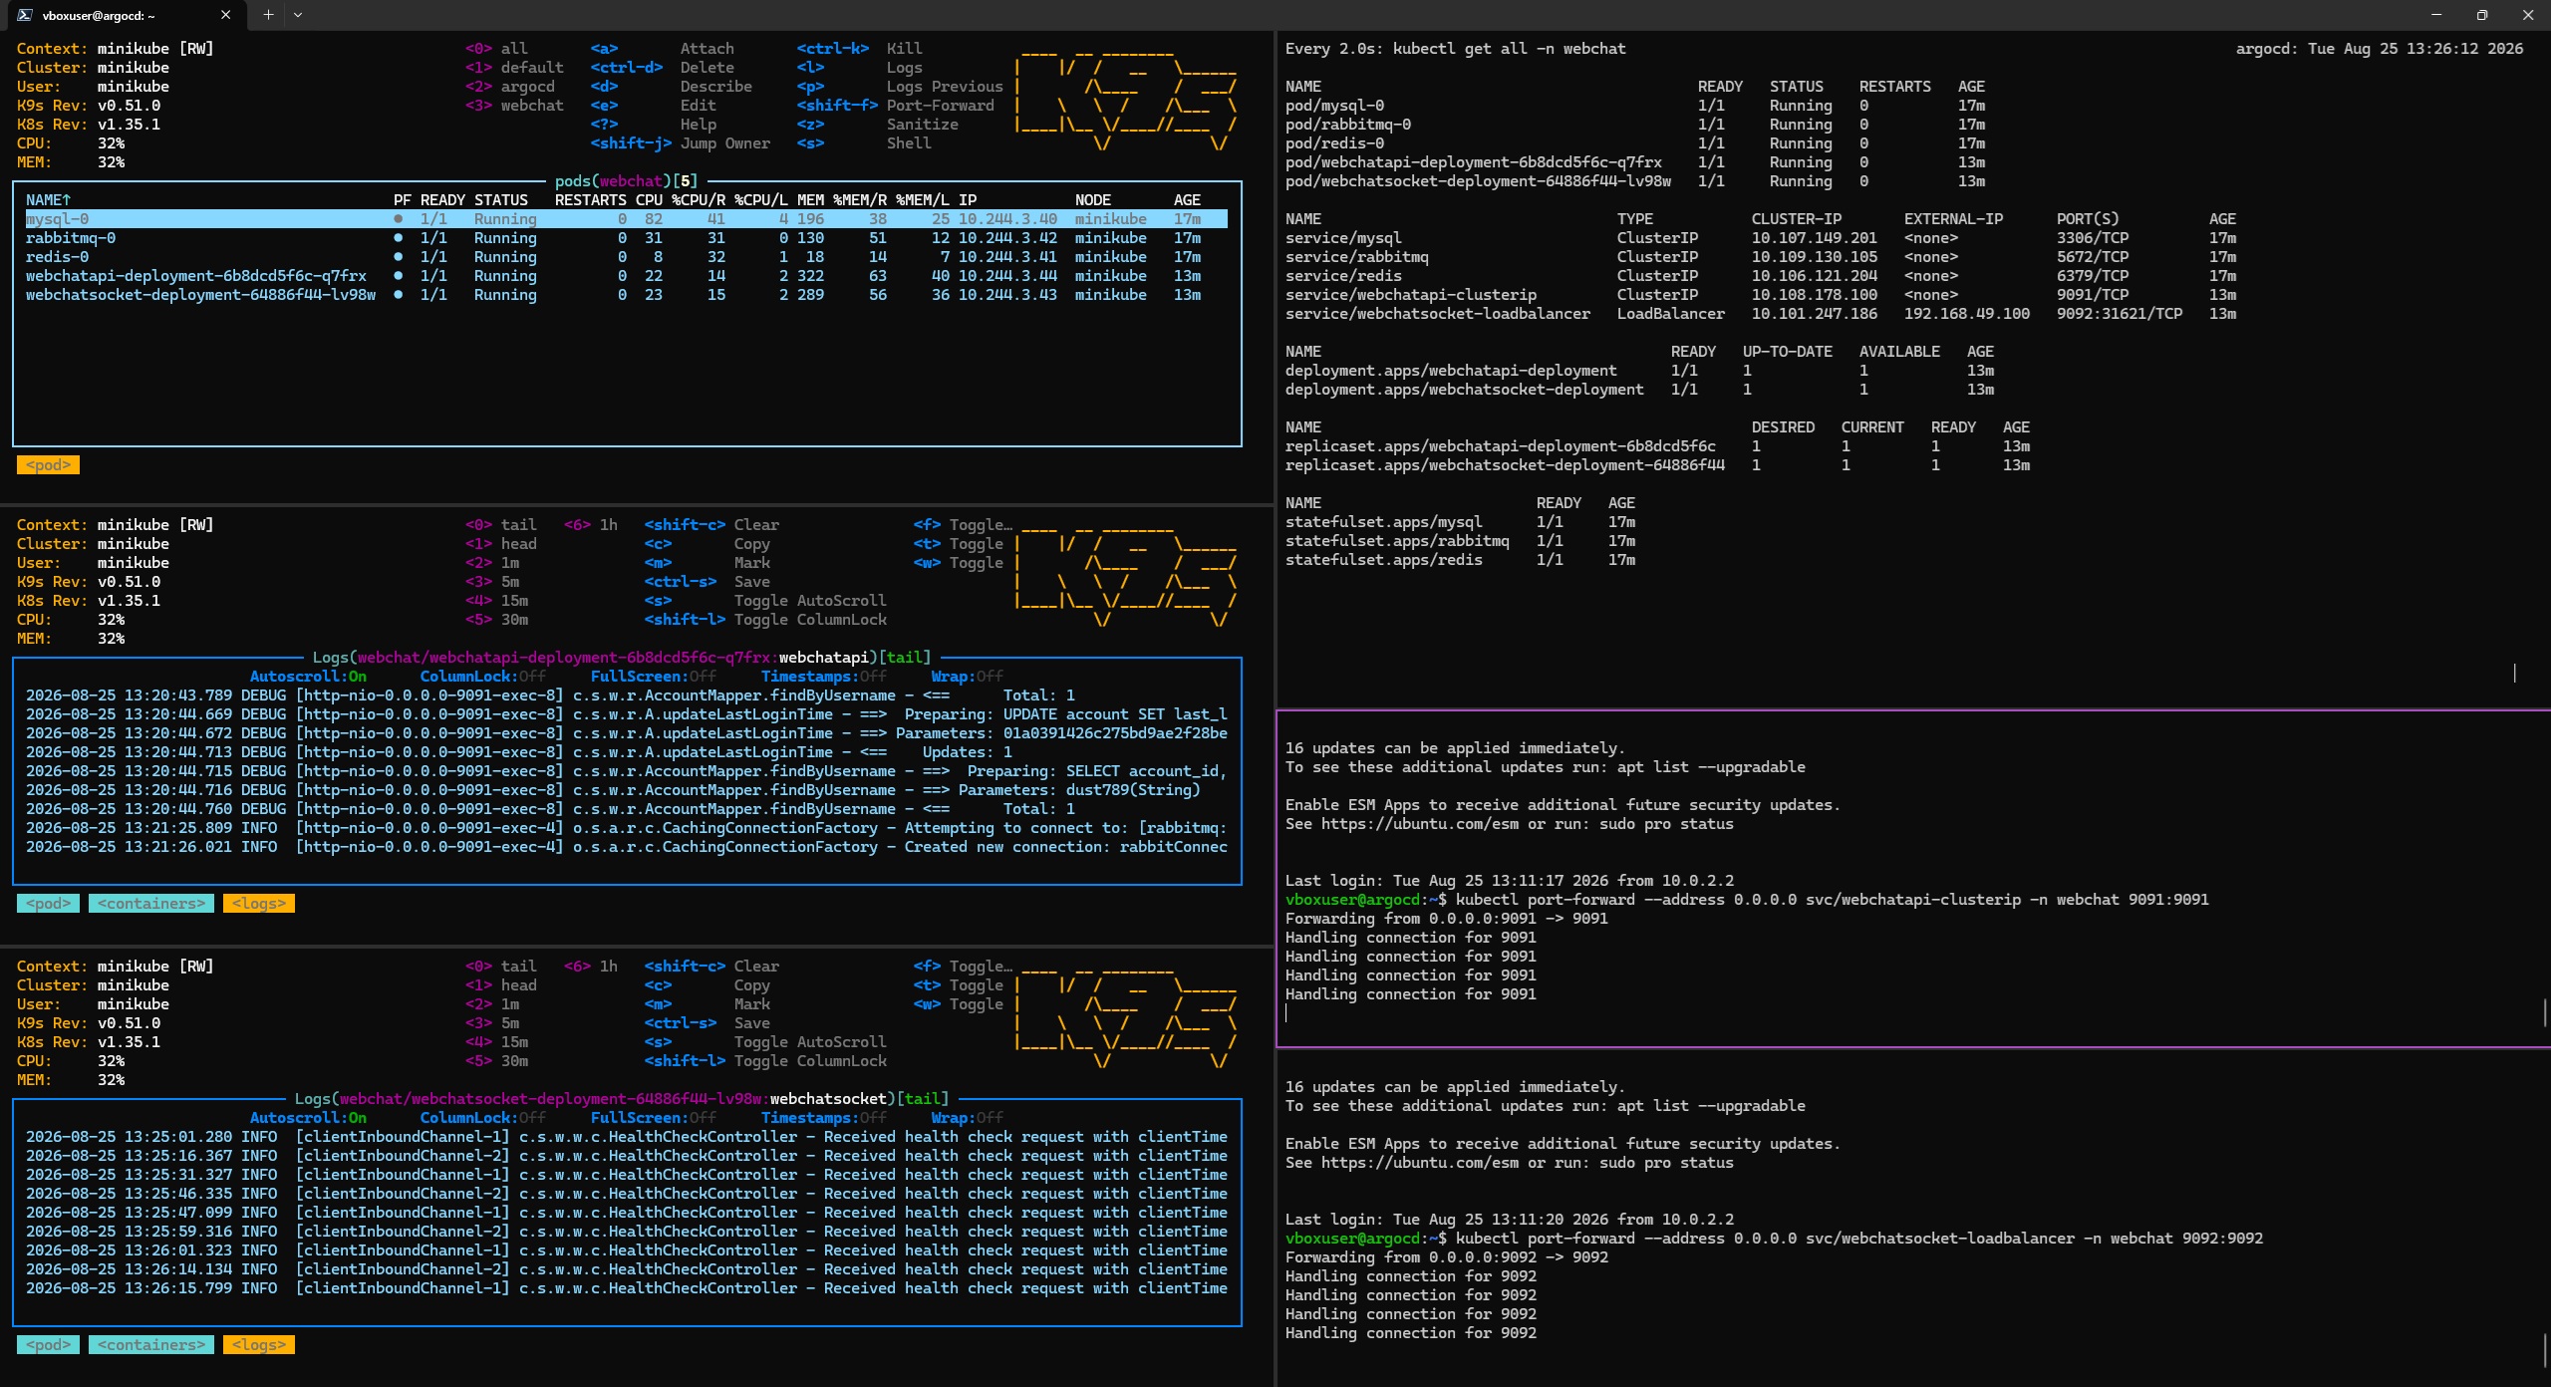The height and width of the screenshot is (1387, 2551).
Task: Click the port-forward dot for rabbitmq-0
Action: click(x=399, y=238)
